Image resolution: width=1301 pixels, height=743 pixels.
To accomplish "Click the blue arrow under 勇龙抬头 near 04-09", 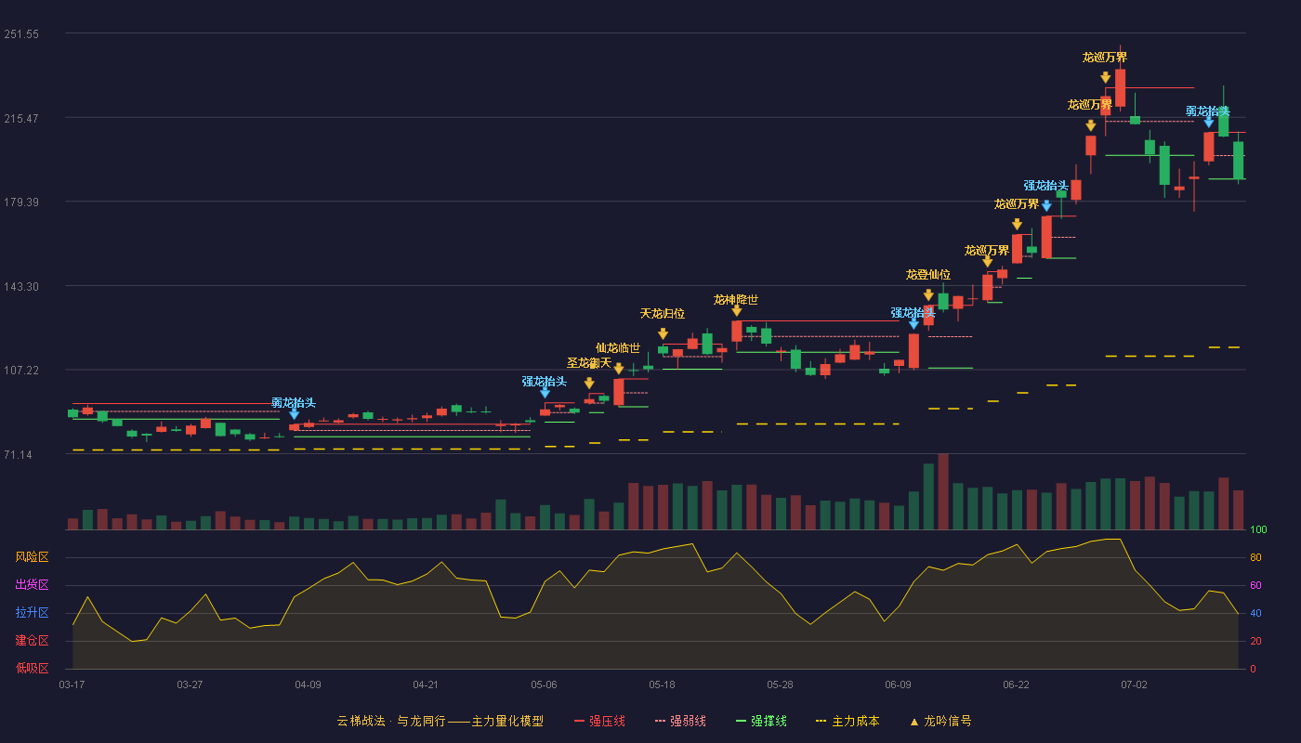I will pos(294,414).
